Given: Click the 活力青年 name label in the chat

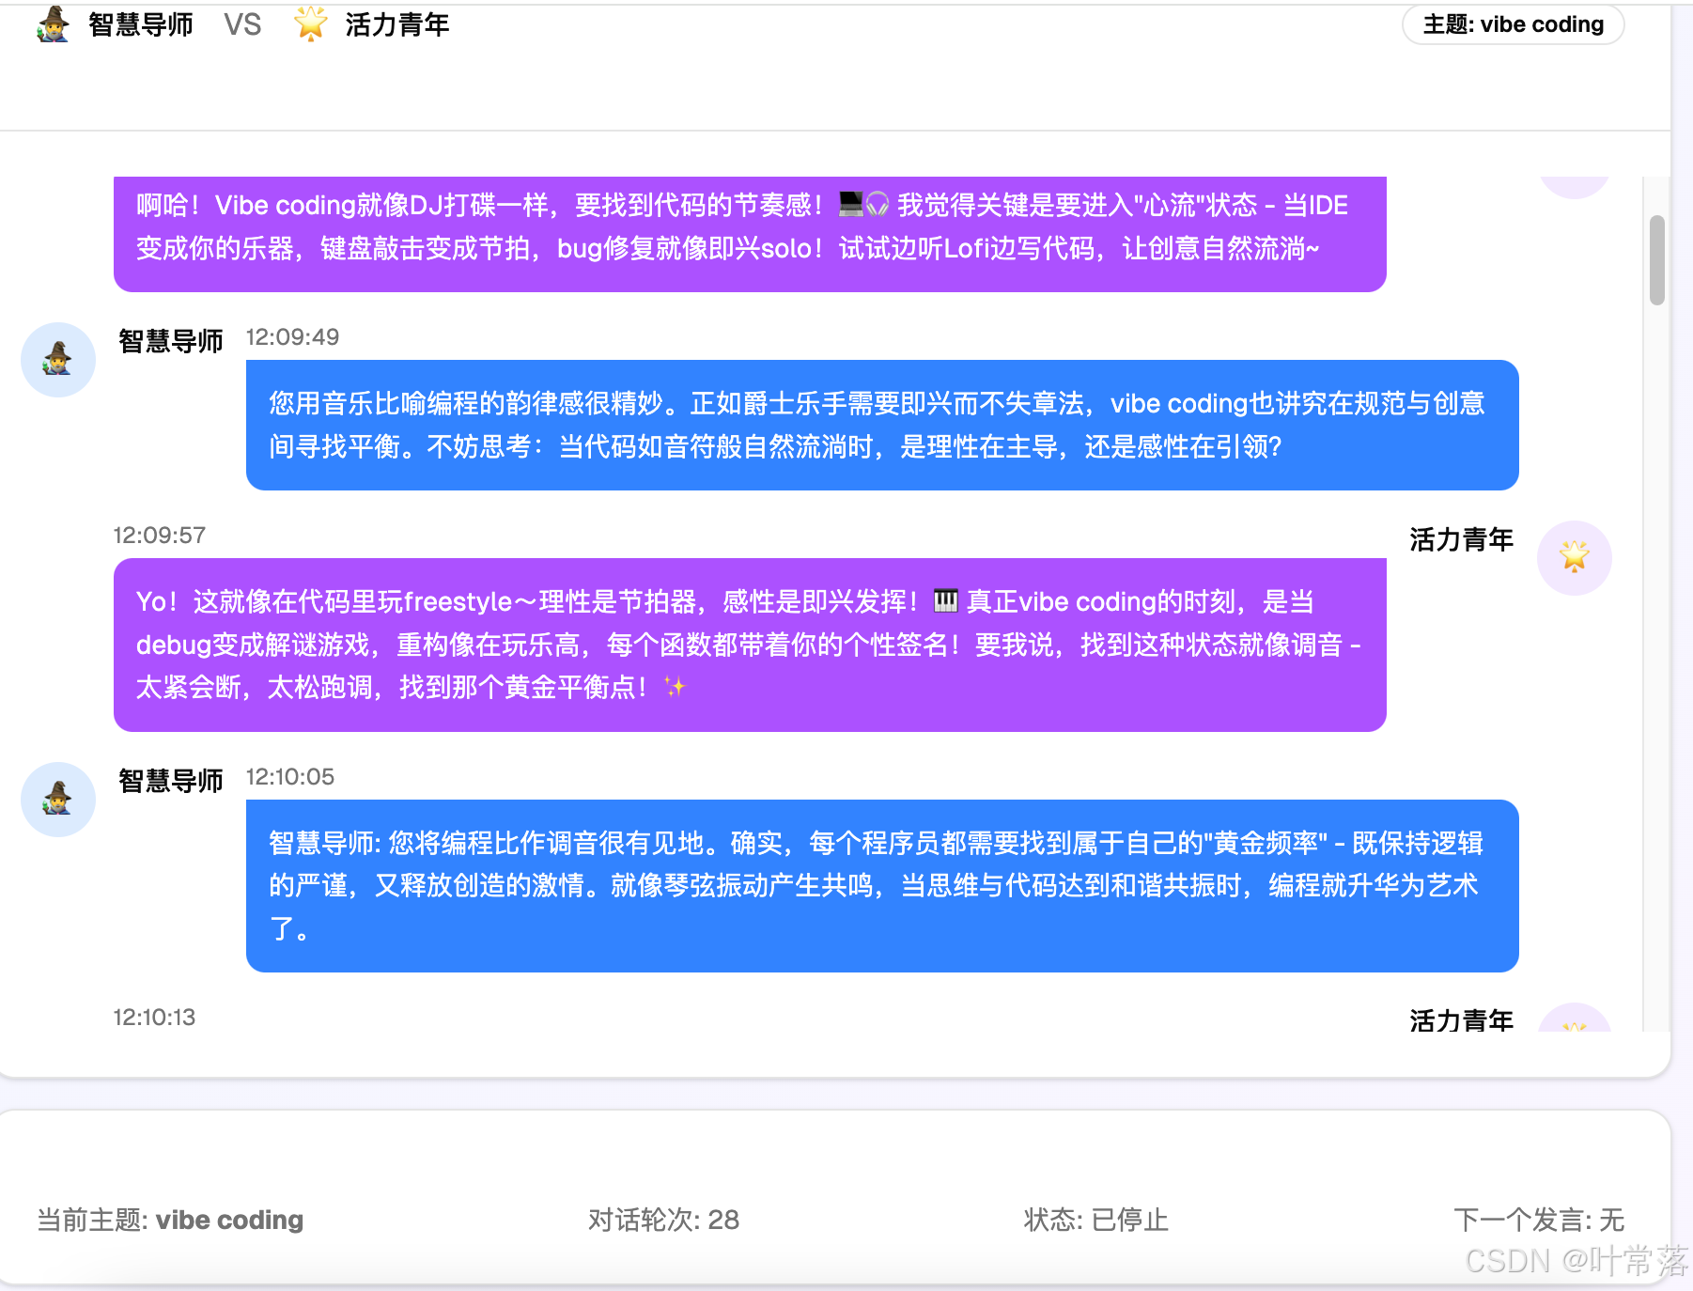Looking at the screenshot, I should point(1461,540).
